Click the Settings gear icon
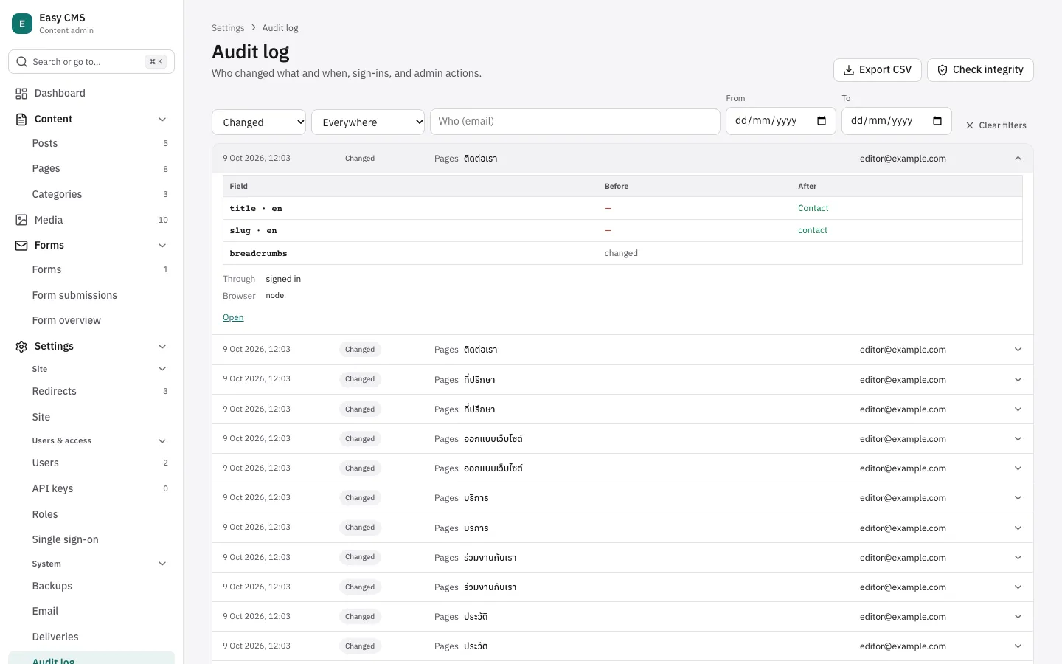The width and height of the screenshot is (1062, 664). pyautogui.click(x=21, y=346)
